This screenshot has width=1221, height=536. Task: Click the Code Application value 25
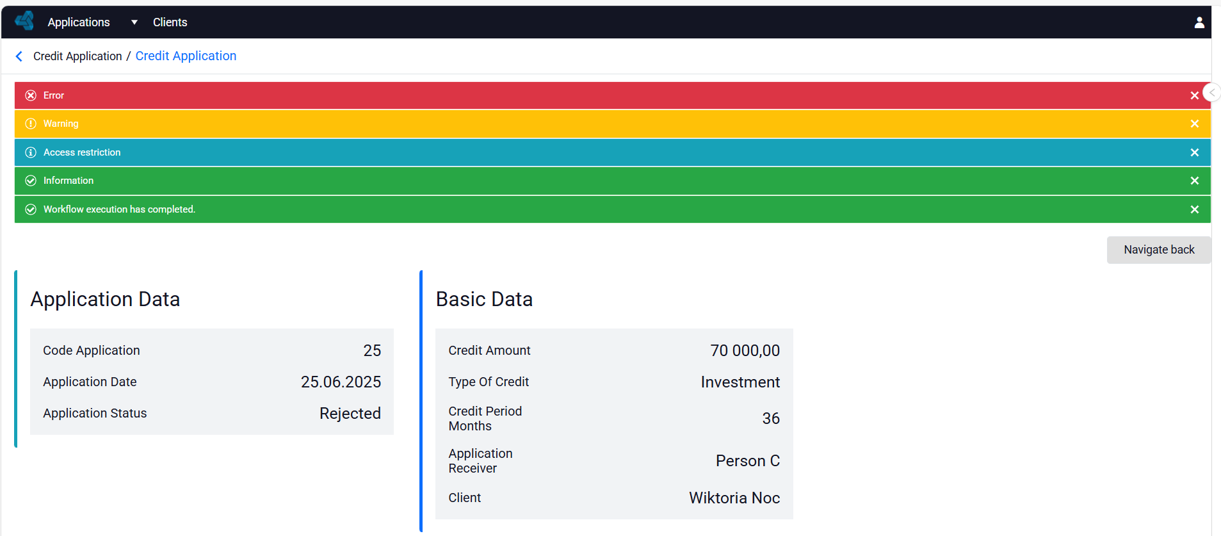372,351
